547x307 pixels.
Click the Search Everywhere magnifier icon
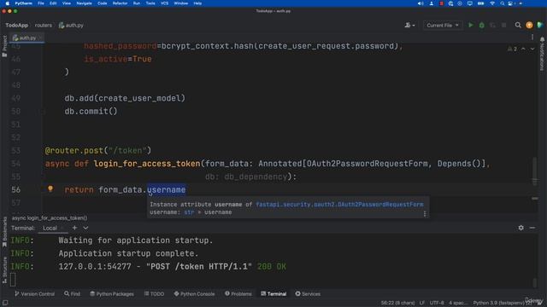click(518, 25)
